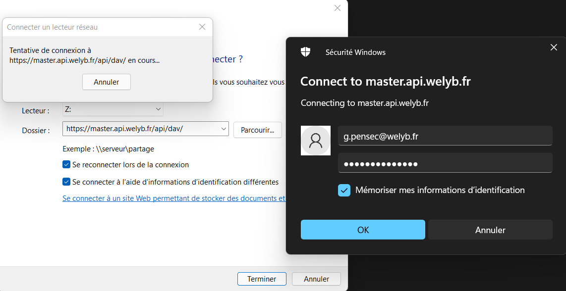This screenshot has width=566, height=291.
Task: Click the user avatar icon in credentials dialog
Action: [316, 141]
